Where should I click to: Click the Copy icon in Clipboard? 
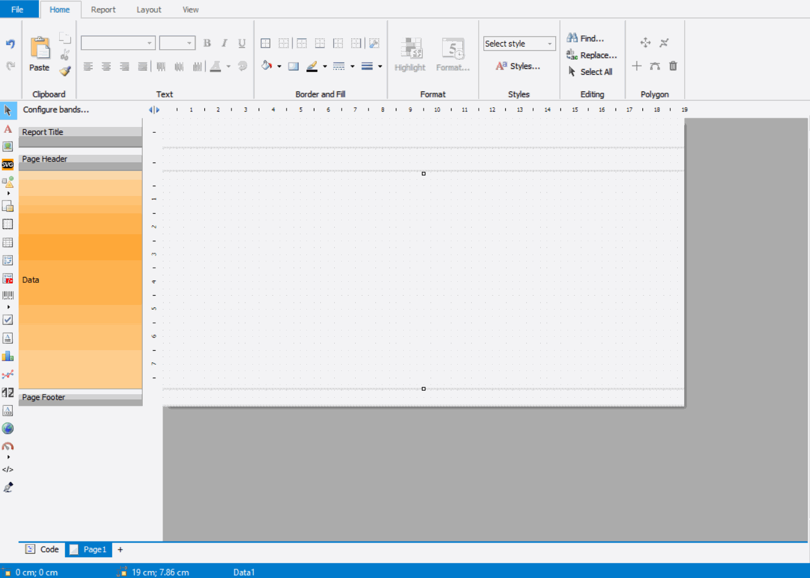point(65,39)
